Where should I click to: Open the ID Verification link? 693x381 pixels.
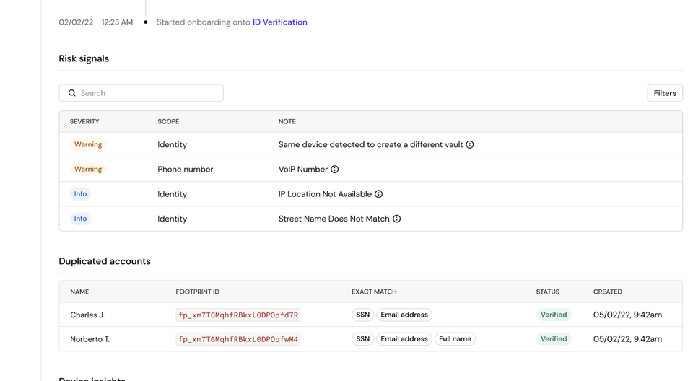(280, 22)
